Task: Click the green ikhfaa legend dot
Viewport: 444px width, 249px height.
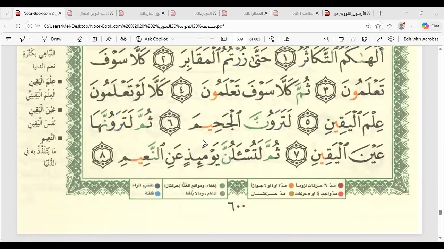Action: (x=222, y=186)
